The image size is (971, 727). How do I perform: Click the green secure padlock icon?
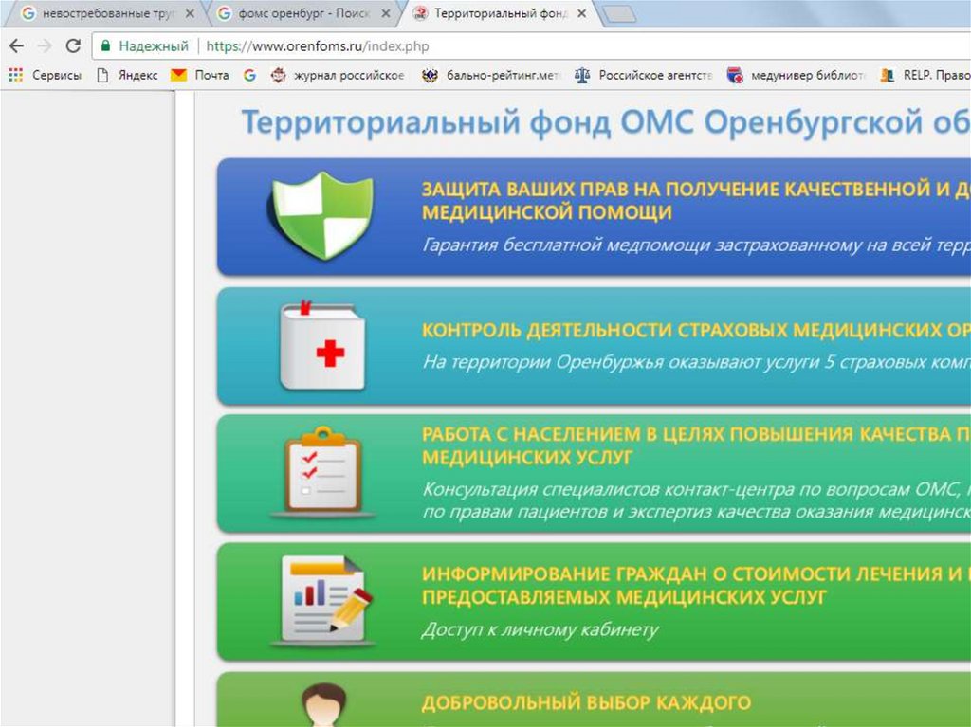click(x=105, y=45)
